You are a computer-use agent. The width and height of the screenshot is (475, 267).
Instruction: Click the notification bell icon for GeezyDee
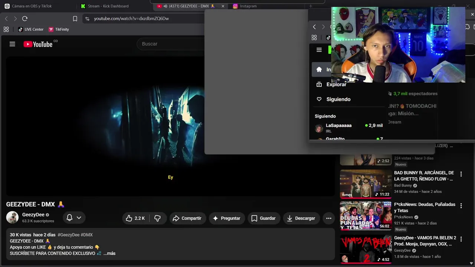pos(69,218)
